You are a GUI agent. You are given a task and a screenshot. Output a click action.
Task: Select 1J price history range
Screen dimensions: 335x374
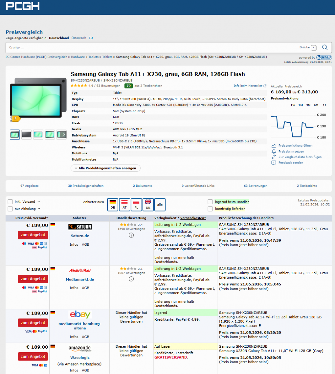coord(324,105)
